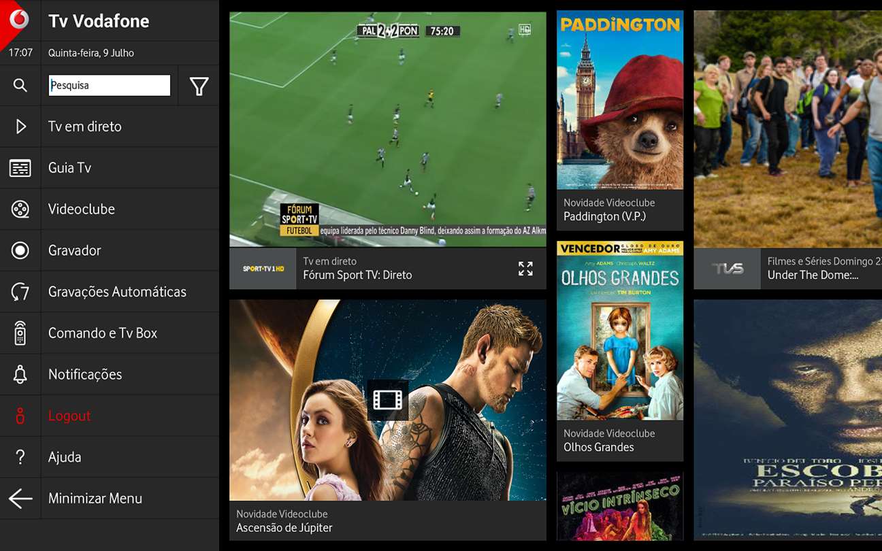Click the Ajuda question mark icon

point(20,457)
